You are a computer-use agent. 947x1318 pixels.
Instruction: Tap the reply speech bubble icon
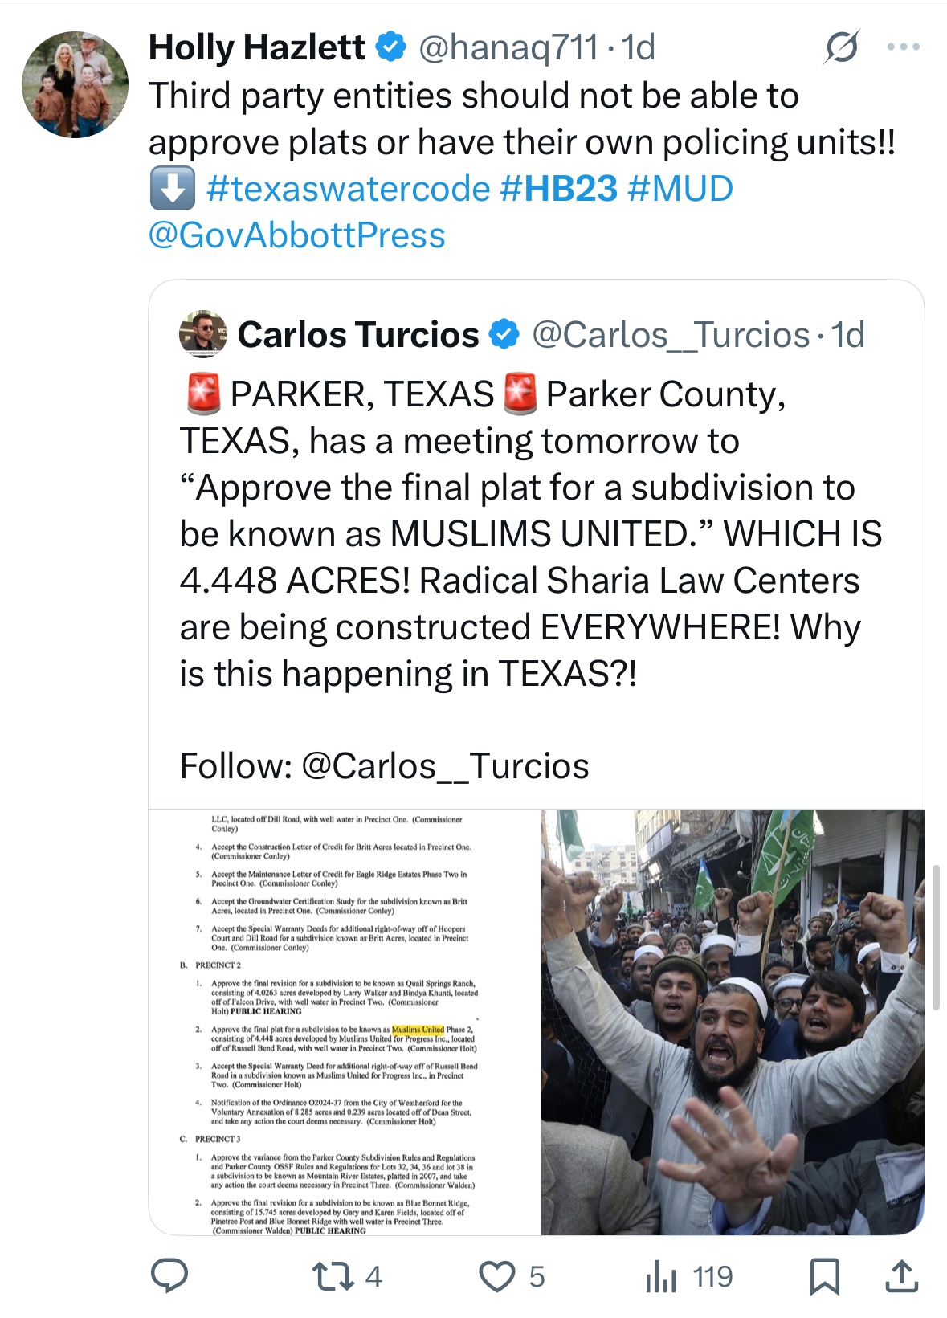[169, 1275]
